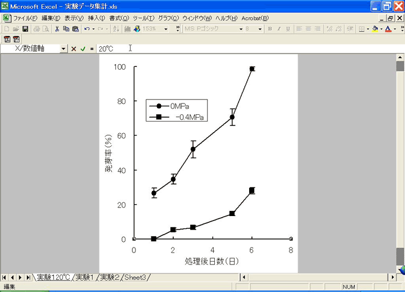Open the 書式 (Format) menu

[x=119, y=18]
